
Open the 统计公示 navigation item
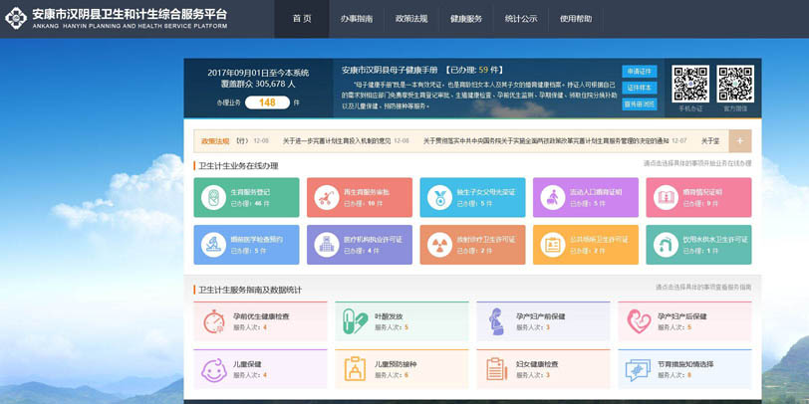click(521, 19)
